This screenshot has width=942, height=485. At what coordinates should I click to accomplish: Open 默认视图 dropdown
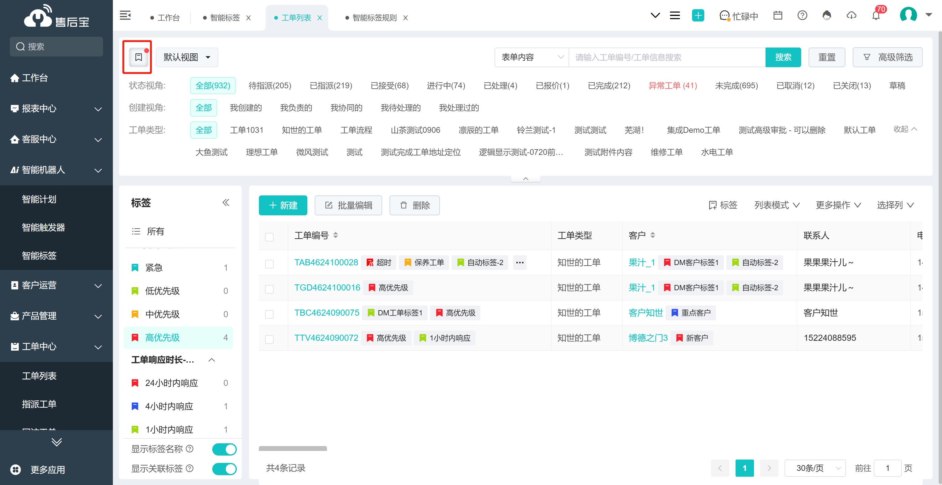[187, 57]
